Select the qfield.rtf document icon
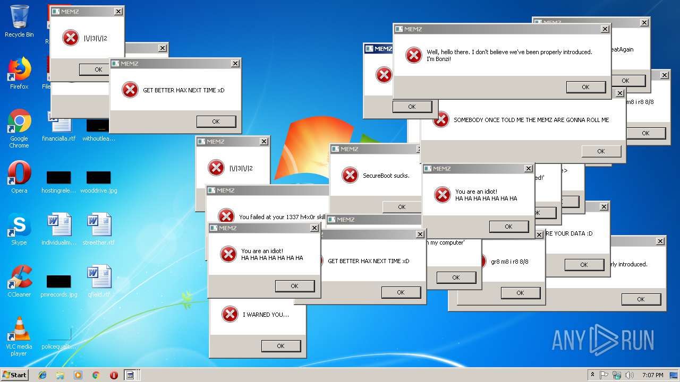 click(99, 281)
